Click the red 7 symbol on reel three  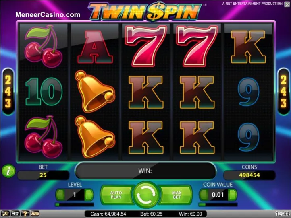[x=146, y=46]
